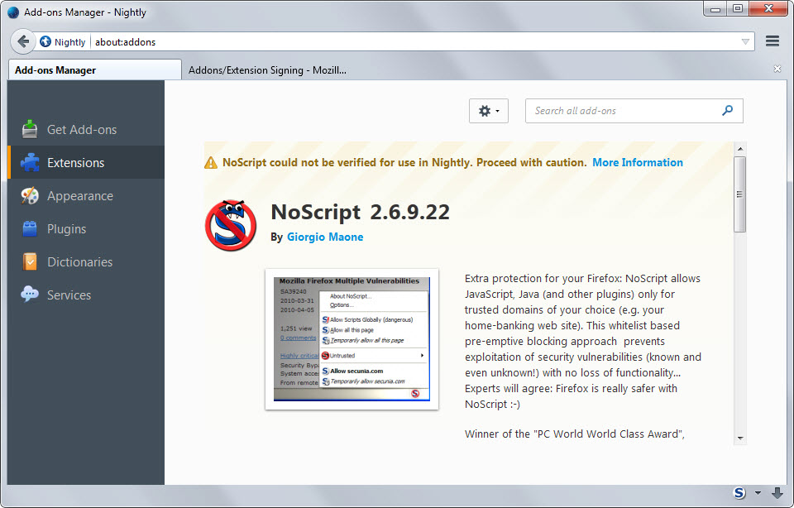Open the hamburger menu
This screenshot has width=794, height=508.
[772, 41]
